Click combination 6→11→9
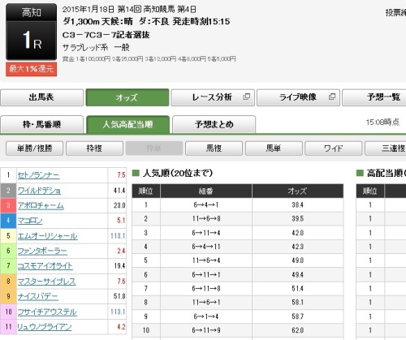 [206, 330]
